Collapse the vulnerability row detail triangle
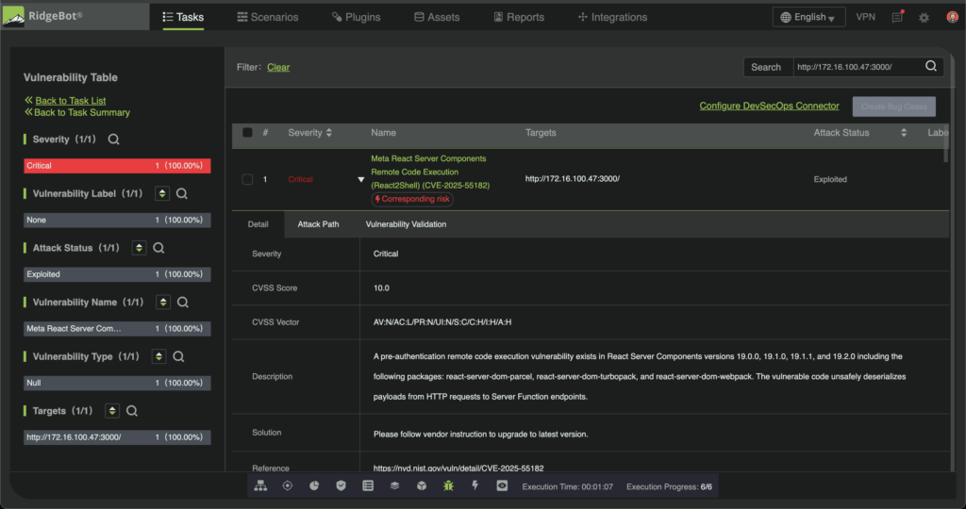Viewport: 966px width, 509px height. coord(360,179)
